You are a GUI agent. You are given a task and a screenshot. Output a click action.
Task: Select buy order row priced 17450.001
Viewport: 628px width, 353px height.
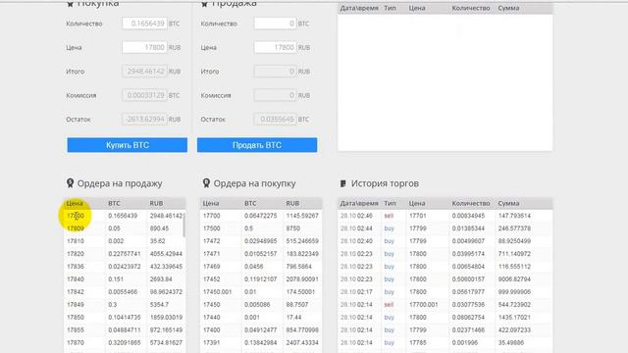click(x=261, y=292)
